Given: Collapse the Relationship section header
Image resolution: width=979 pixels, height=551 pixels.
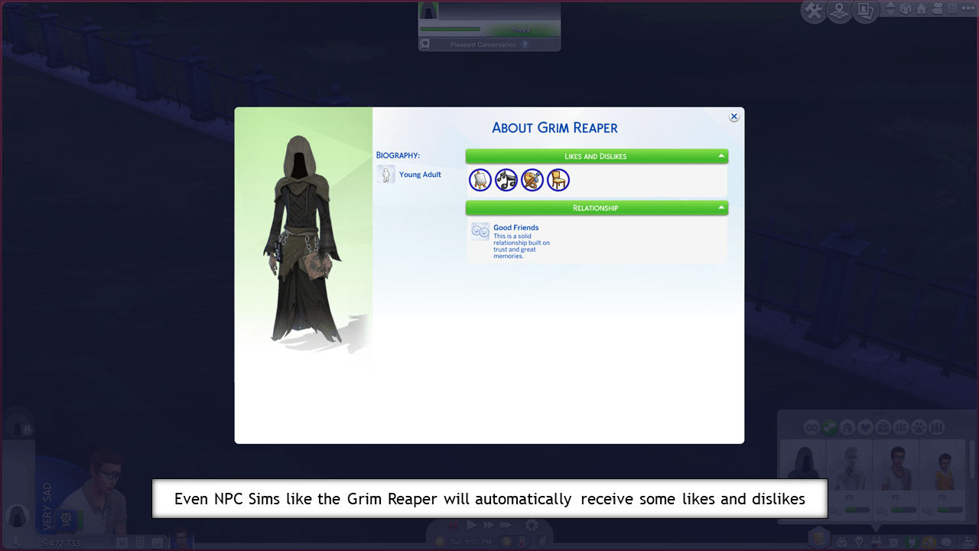Looking at the screenshot, I should tap(720, 207).
